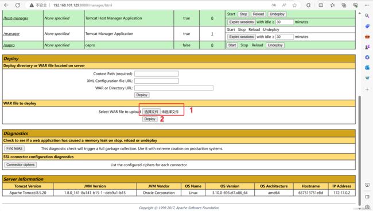Focus the Context Path (required) field
The width and height of the screenshot is (373, 211).
(x=157, y=73)
